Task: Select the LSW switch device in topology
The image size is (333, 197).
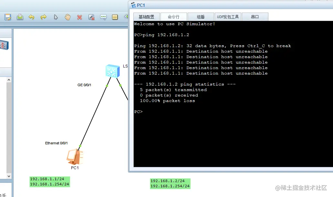Action: pos(112,71)
